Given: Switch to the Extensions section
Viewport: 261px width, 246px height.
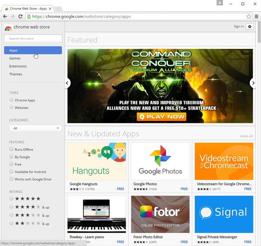Looking at the screenshot, I should click(x=18, y=66).
